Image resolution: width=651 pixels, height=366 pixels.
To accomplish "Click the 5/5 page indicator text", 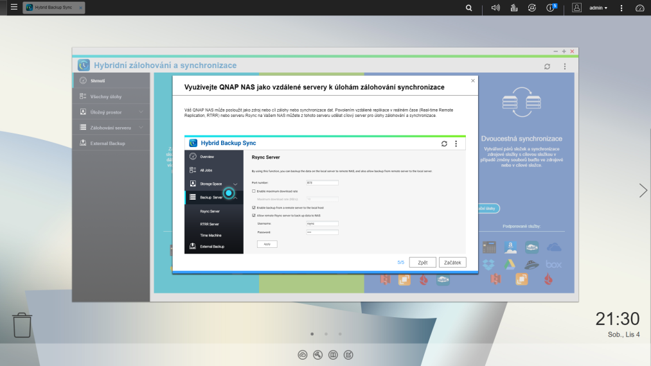I will pyautogui.click(x=400, y=262).
